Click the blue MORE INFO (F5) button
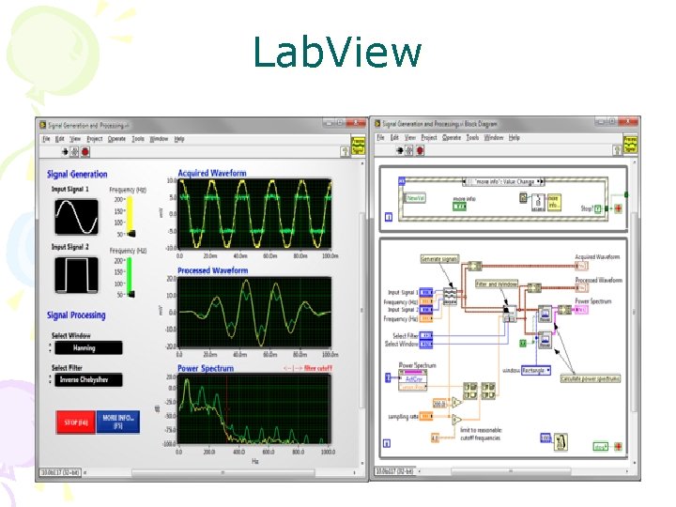This screenshot has height=507, width=676. tap(117, 422)
